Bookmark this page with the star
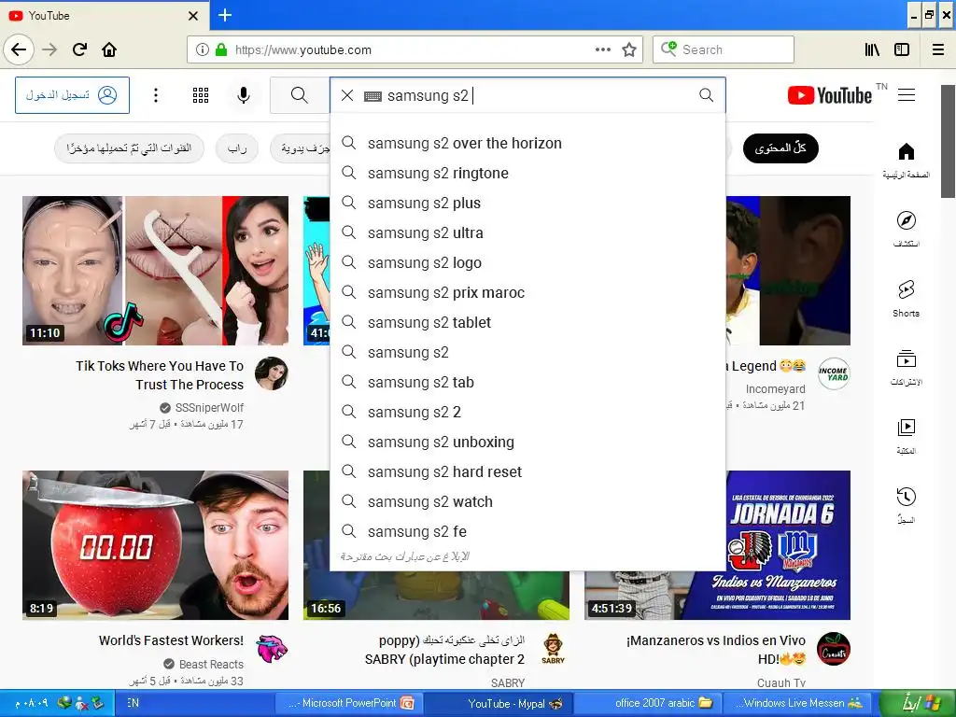The height and width of the screenshot is (717, 956). (x=629, y=49)
